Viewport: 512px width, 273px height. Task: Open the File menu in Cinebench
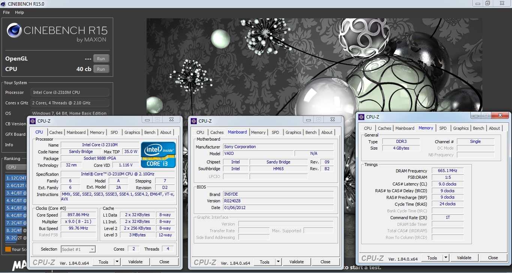[x=6, y=12]
